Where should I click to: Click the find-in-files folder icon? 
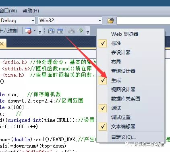pos(111,21)
